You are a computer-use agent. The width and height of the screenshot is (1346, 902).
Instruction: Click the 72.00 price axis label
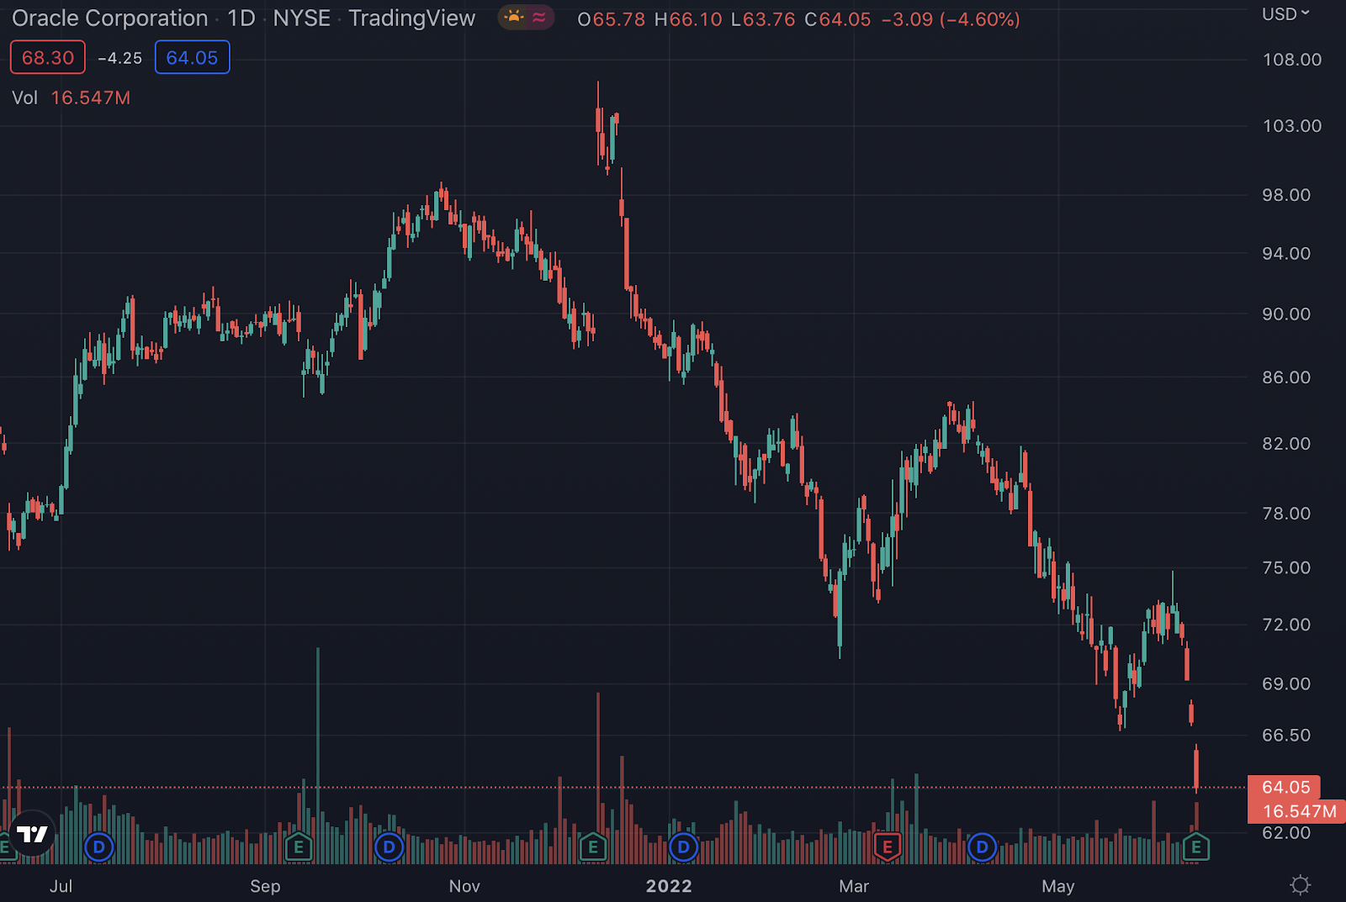click(1286, 625)
